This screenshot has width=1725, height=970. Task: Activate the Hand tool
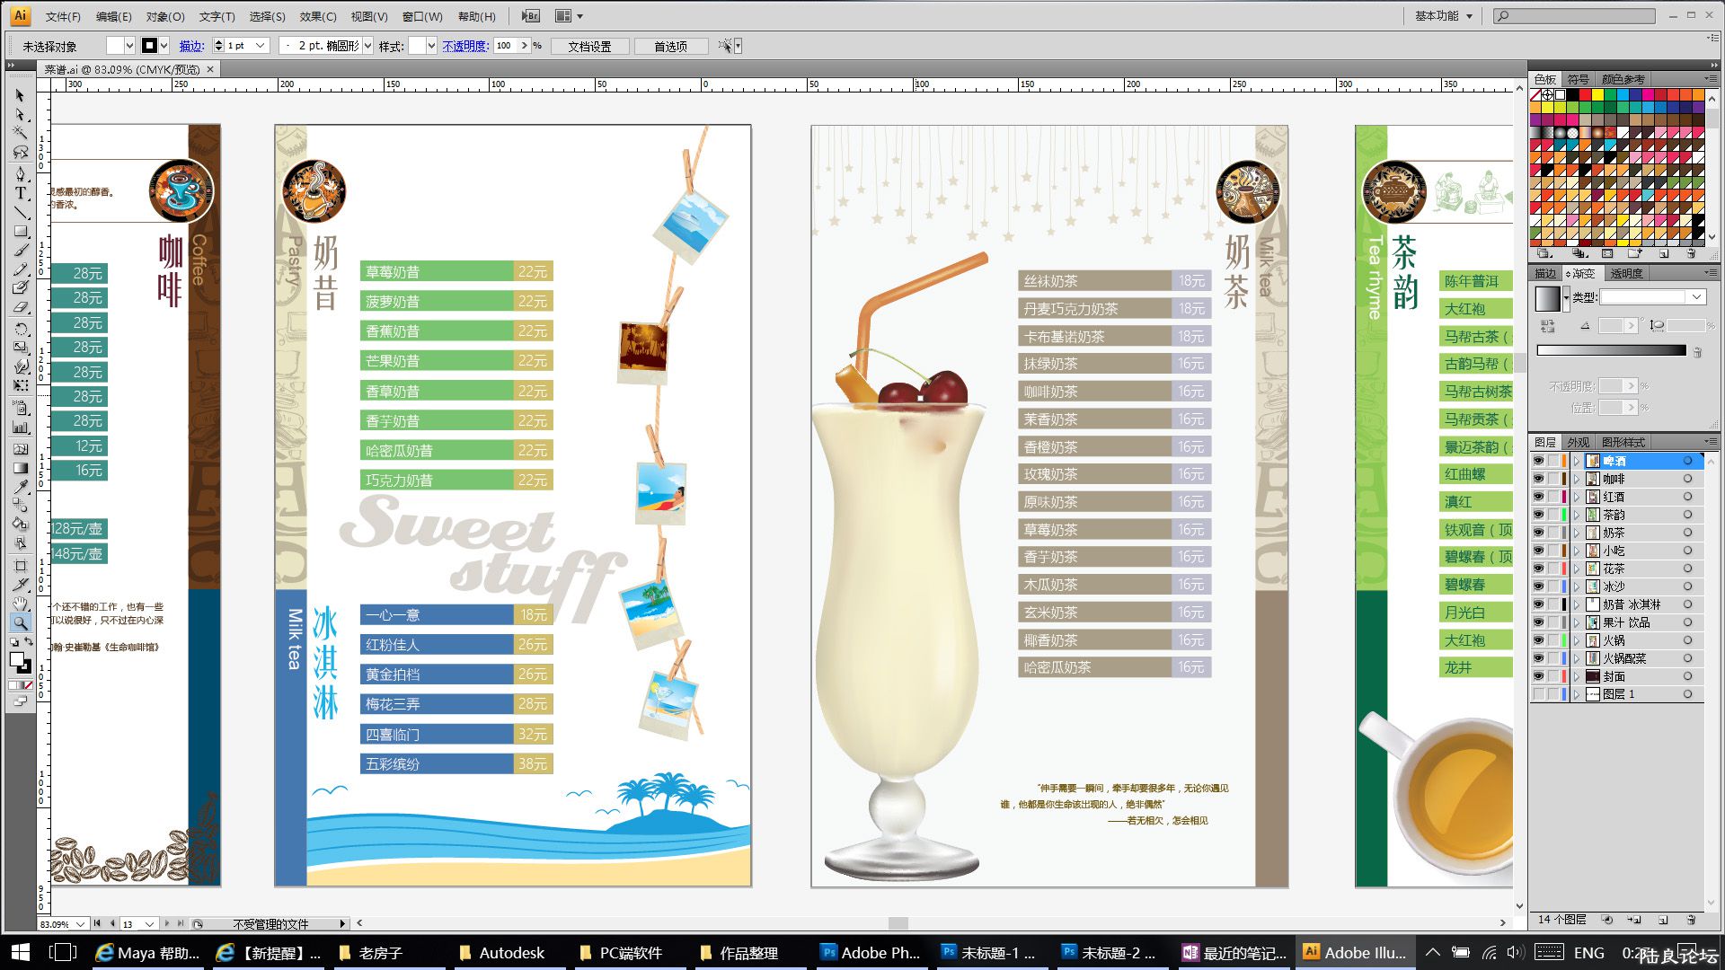(x=21, y=604)
